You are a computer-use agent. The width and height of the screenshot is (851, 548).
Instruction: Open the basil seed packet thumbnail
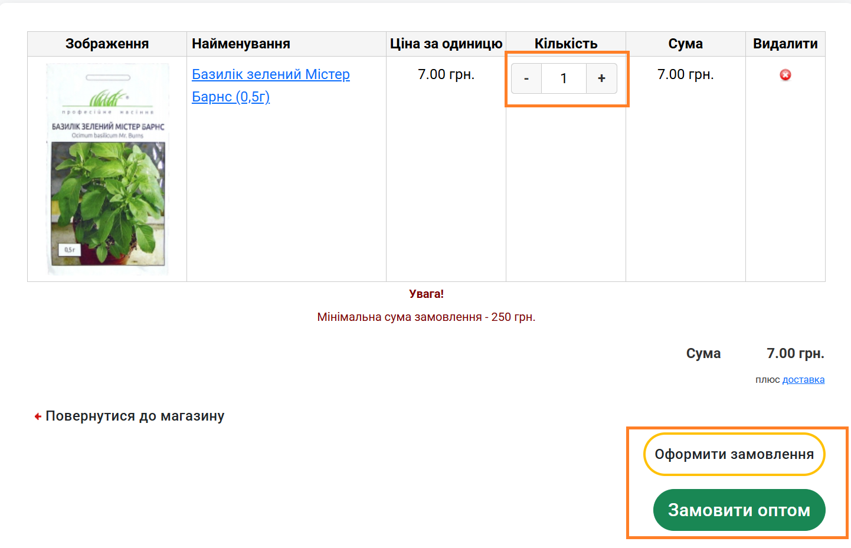point(107,169)
